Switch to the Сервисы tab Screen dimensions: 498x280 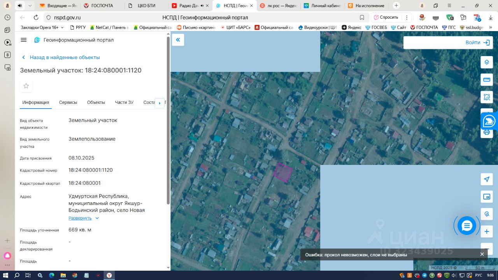tap(68, 102)
